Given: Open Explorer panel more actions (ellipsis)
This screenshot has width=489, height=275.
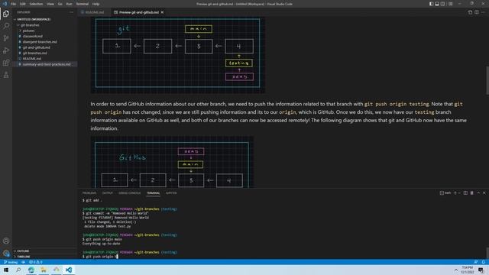Looking at the screenshot, I should (x=71, y=12).
